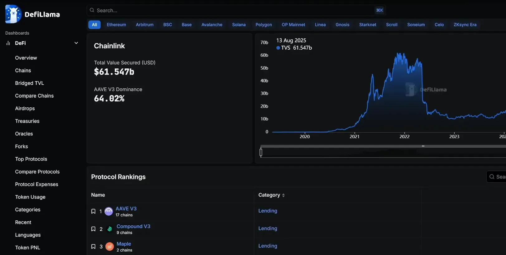
Task: Click the chart zoom range bar
Action: pos(383,152)
